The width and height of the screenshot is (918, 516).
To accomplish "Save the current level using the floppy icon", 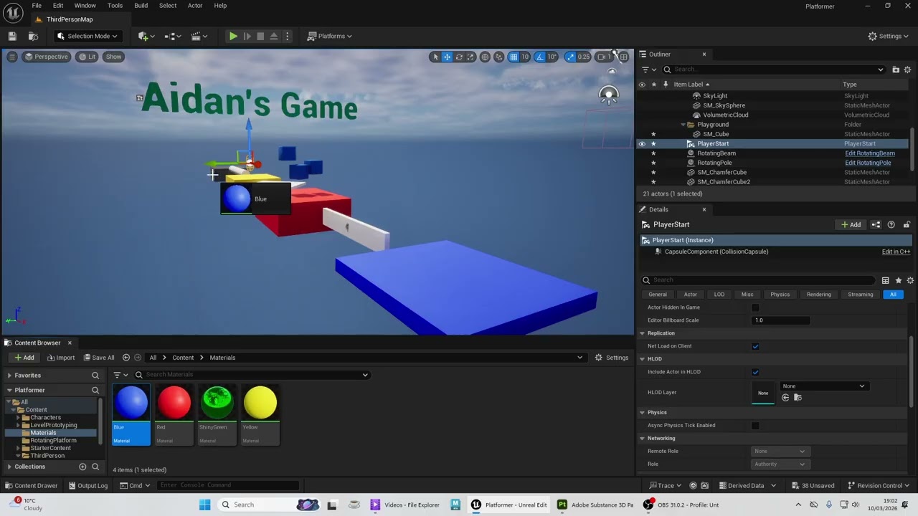I will tap(12, 36).
